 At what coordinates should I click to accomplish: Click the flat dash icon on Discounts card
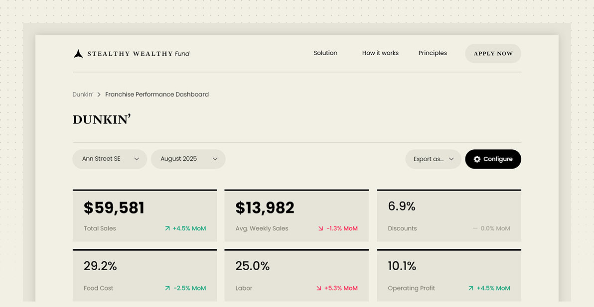pos(475,229)
